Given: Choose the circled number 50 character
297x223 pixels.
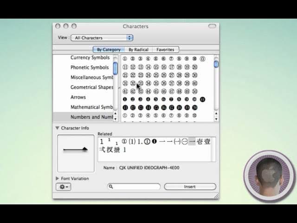Looking at the screenshot, I should (194, 92).
